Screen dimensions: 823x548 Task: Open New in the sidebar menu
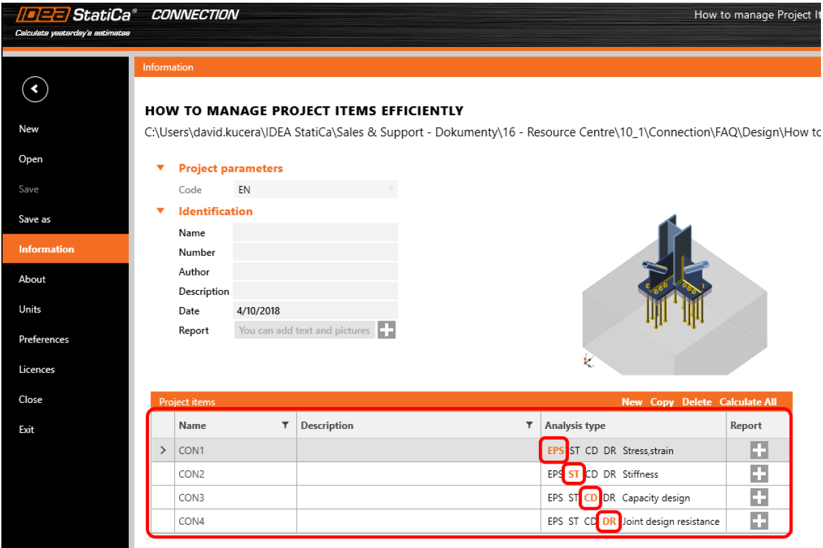tap(29, 129)
